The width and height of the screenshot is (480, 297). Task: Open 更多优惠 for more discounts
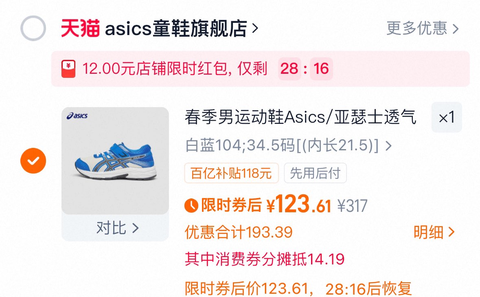click(x=417, y=29)
